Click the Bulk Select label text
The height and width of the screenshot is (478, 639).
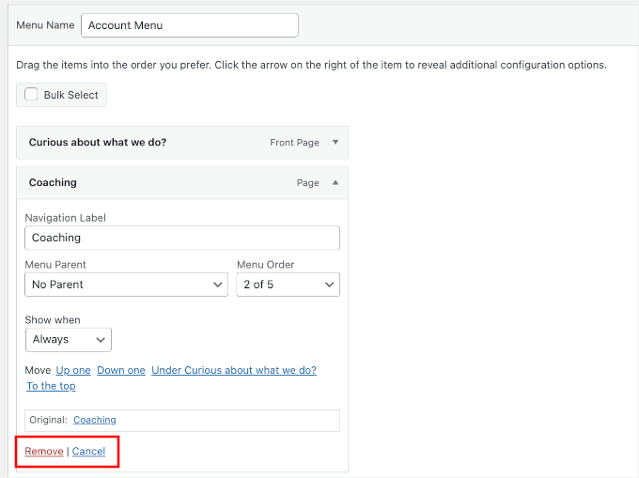pyautogui.click(x=71, y=95)
